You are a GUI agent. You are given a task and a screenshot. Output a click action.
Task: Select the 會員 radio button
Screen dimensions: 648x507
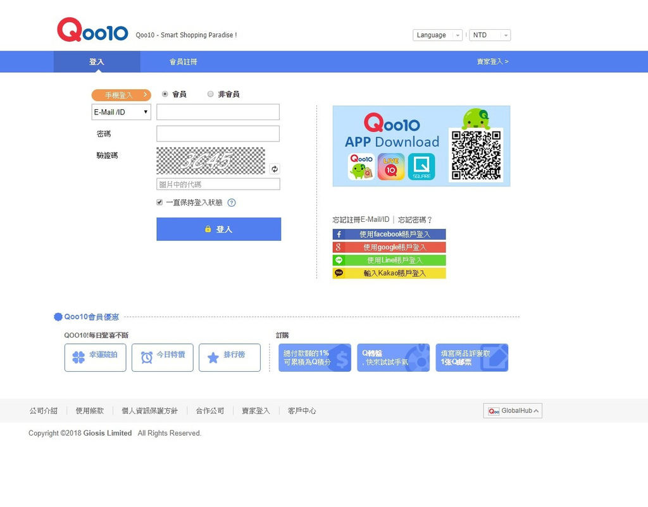point(165,94)
